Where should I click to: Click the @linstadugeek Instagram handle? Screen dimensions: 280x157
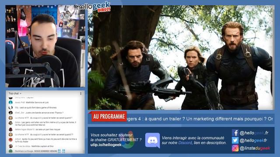(255, 148)
